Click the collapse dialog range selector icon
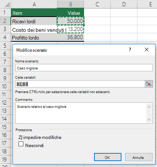The height and width of the screenshot is (167, 157). coord(148,84)
